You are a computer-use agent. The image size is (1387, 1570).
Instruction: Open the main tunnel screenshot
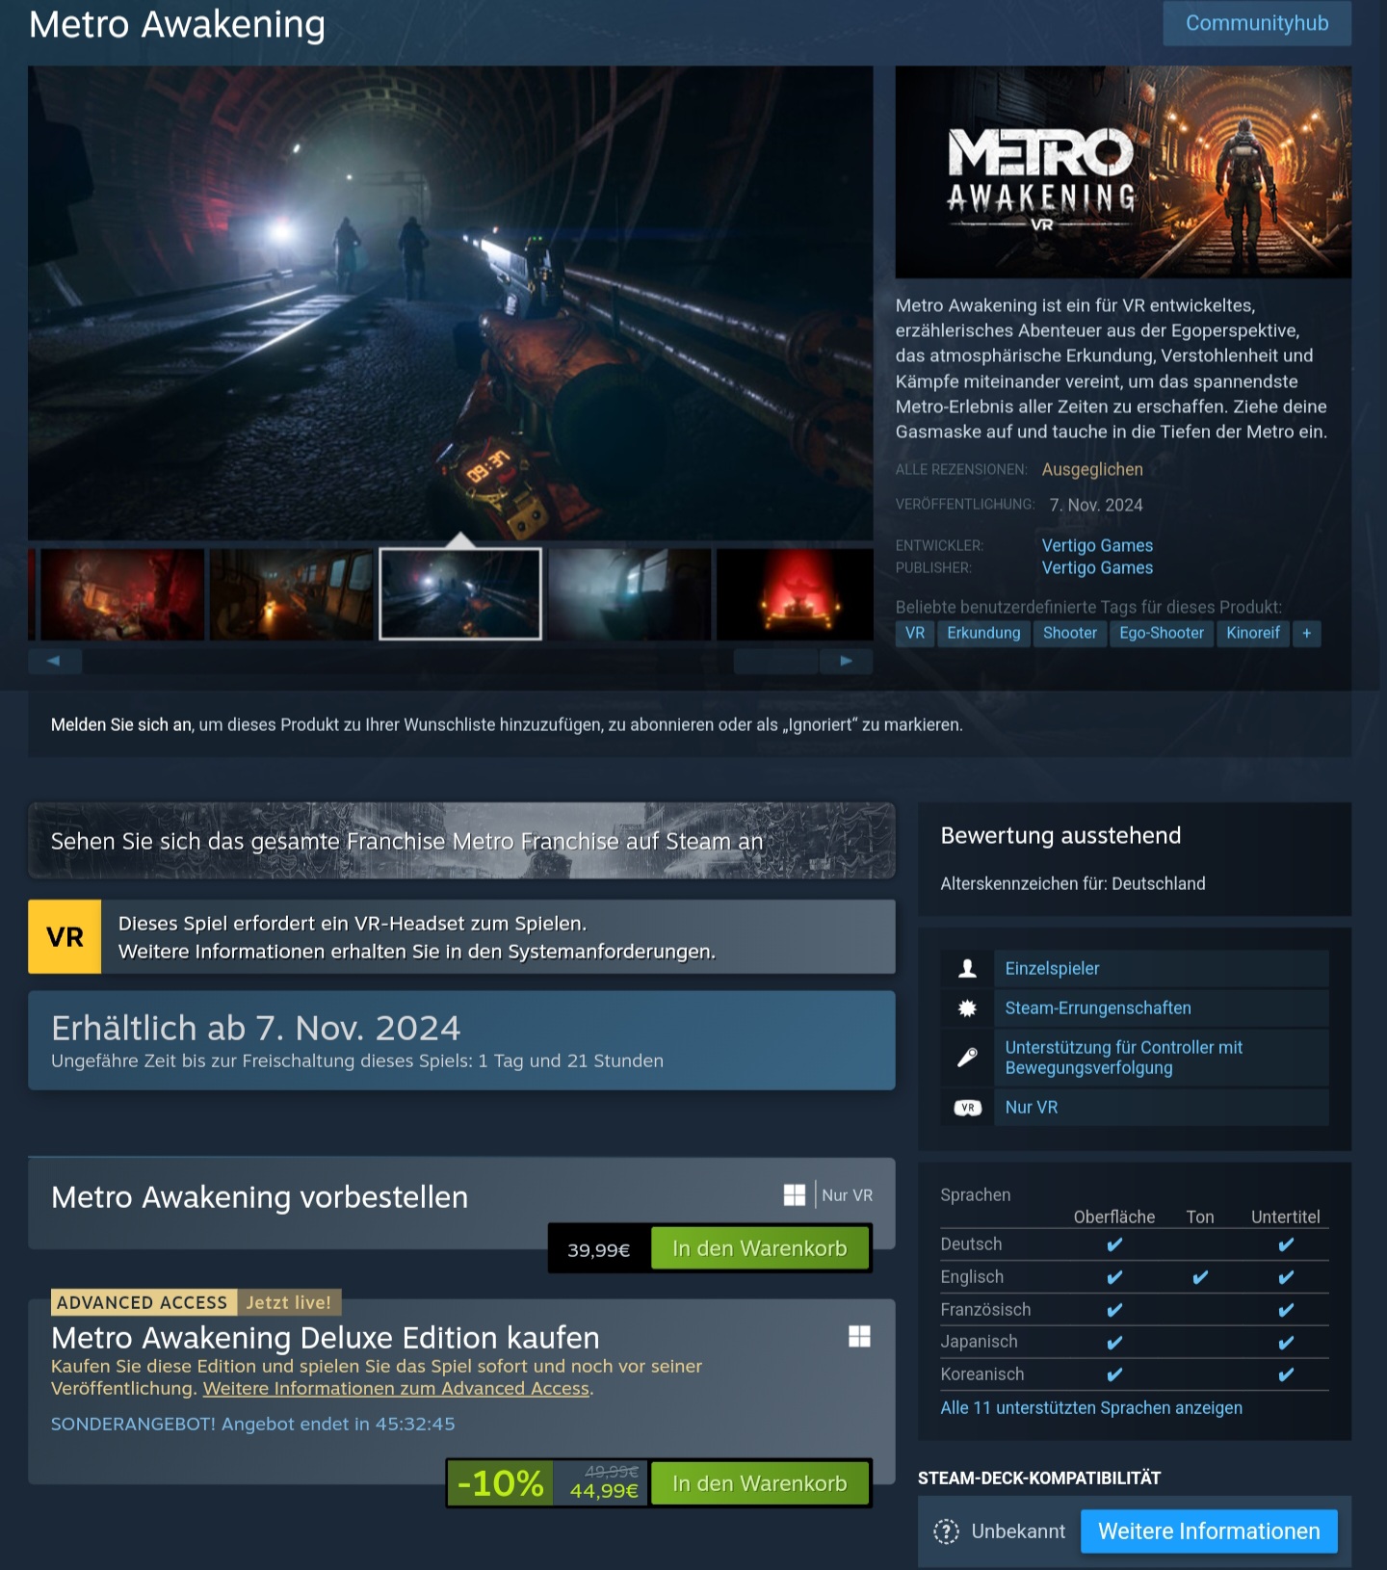click(451, 302)
